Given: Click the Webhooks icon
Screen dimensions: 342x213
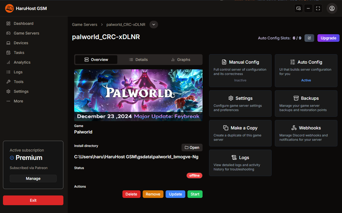Looking at the screenshot, I should (294, 128).
